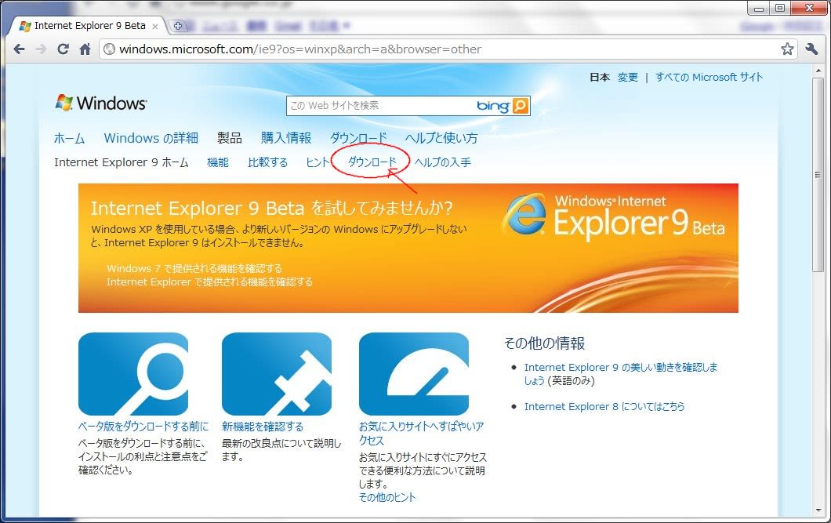Click the browser back arrow button
The height and width of the screenshot is (523, 831).
click(19, 49)
